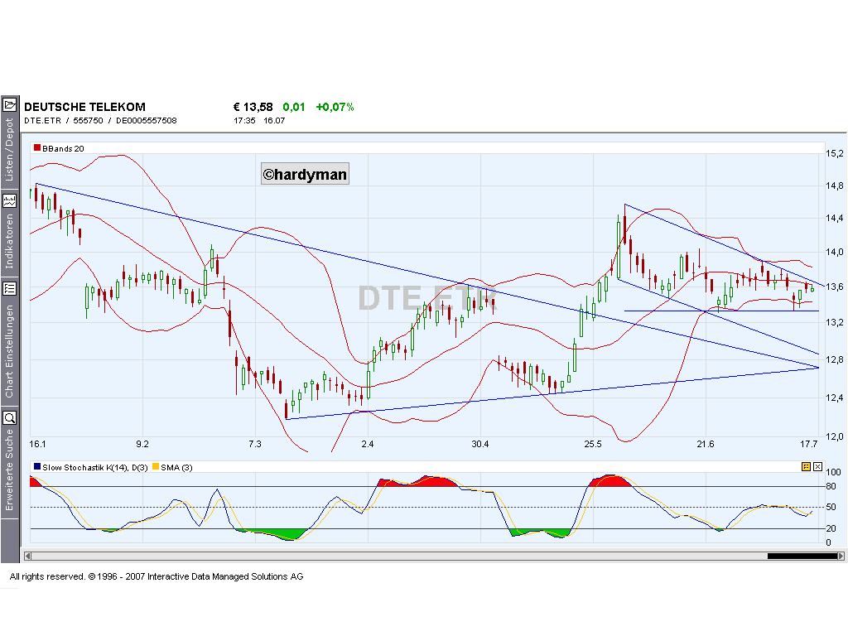Expand the chart icon at top-left corner
Screen dimensions: 848x636
(10, 104)
